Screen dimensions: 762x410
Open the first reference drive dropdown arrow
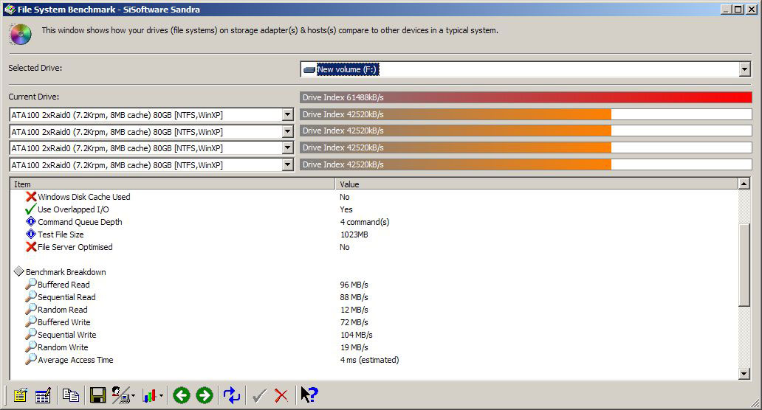[288, 115]
